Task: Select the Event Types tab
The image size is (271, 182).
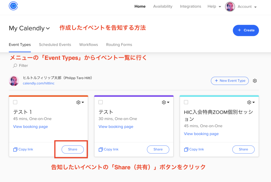Action: click(x=20, y=45)
